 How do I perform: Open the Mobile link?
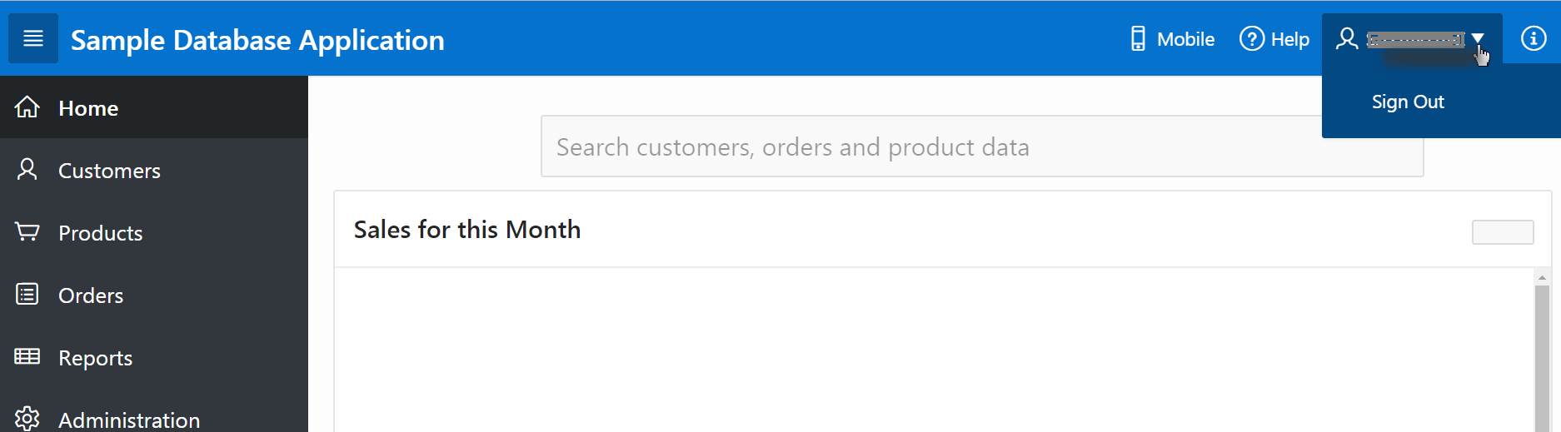tap(1185, 39)
